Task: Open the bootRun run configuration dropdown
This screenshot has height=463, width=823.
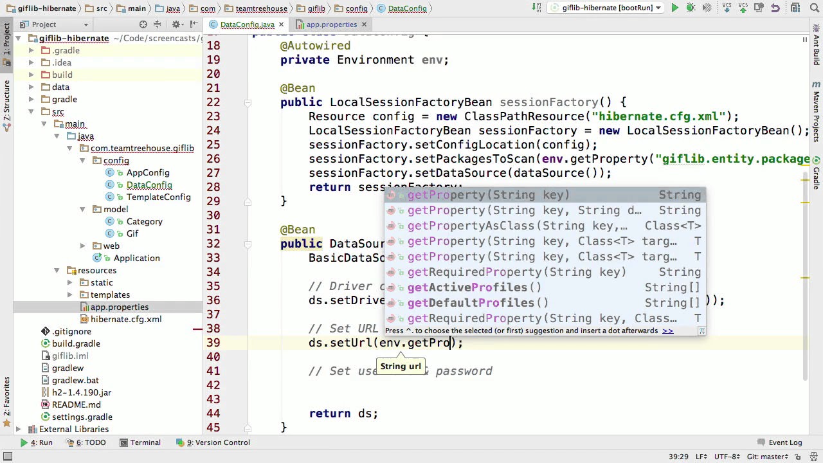Action: tap(606, 8)
